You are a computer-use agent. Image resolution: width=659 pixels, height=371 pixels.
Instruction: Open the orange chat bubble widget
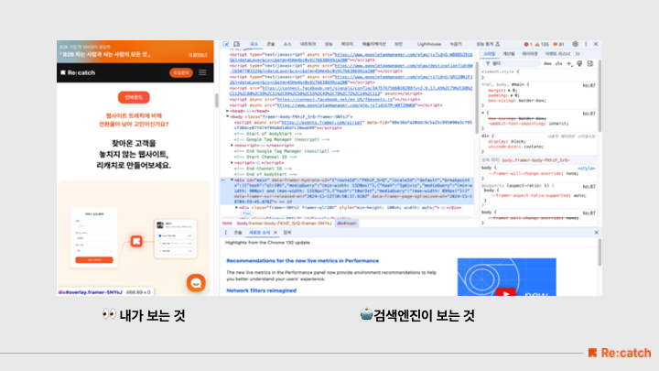pos(196,283)
